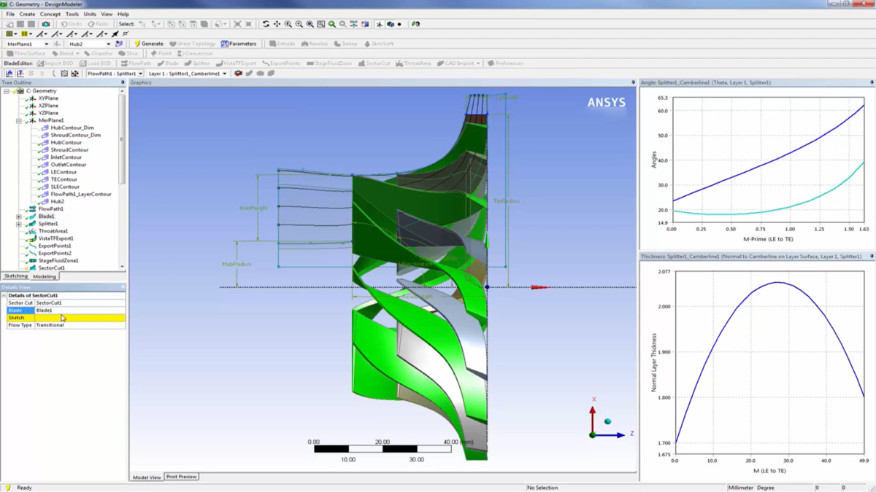This screenshot has height=492, width=876.
Task: Click the StageFluidZone toolbar tool
Action: (x=329, y=63)
